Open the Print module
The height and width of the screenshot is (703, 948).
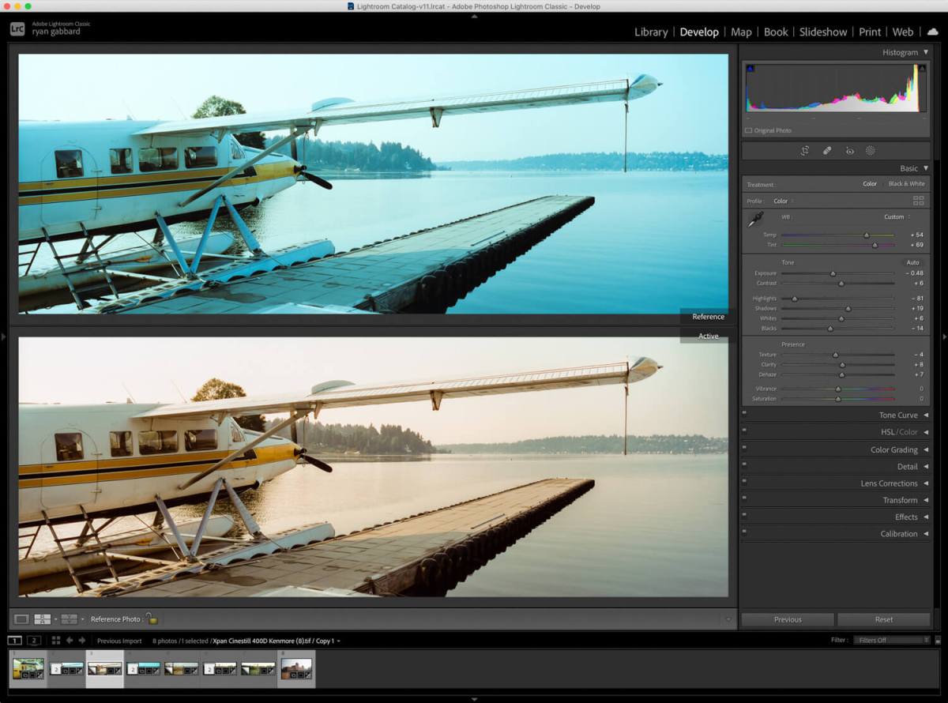870,32
